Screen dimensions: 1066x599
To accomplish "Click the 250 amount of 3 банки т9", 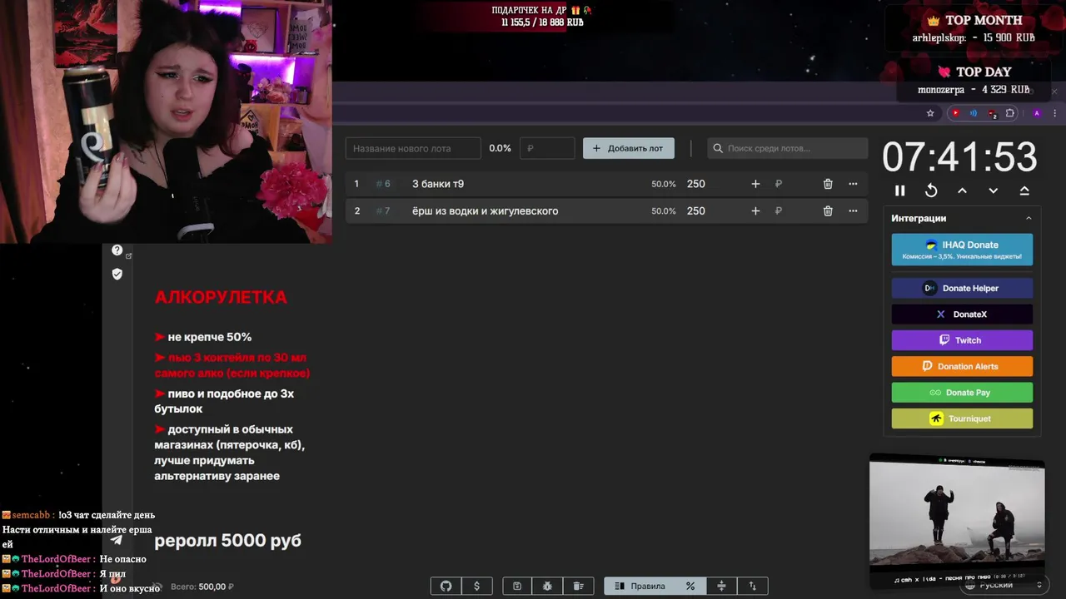I will [x=696, y=184].
